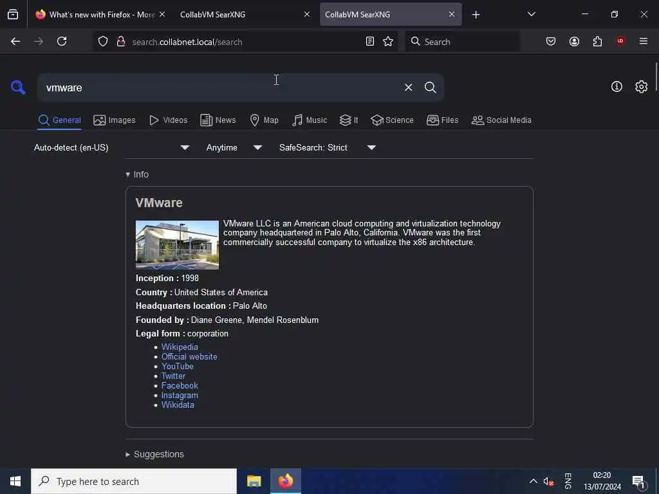Open Anytime time range dropdown

[234, 148]
